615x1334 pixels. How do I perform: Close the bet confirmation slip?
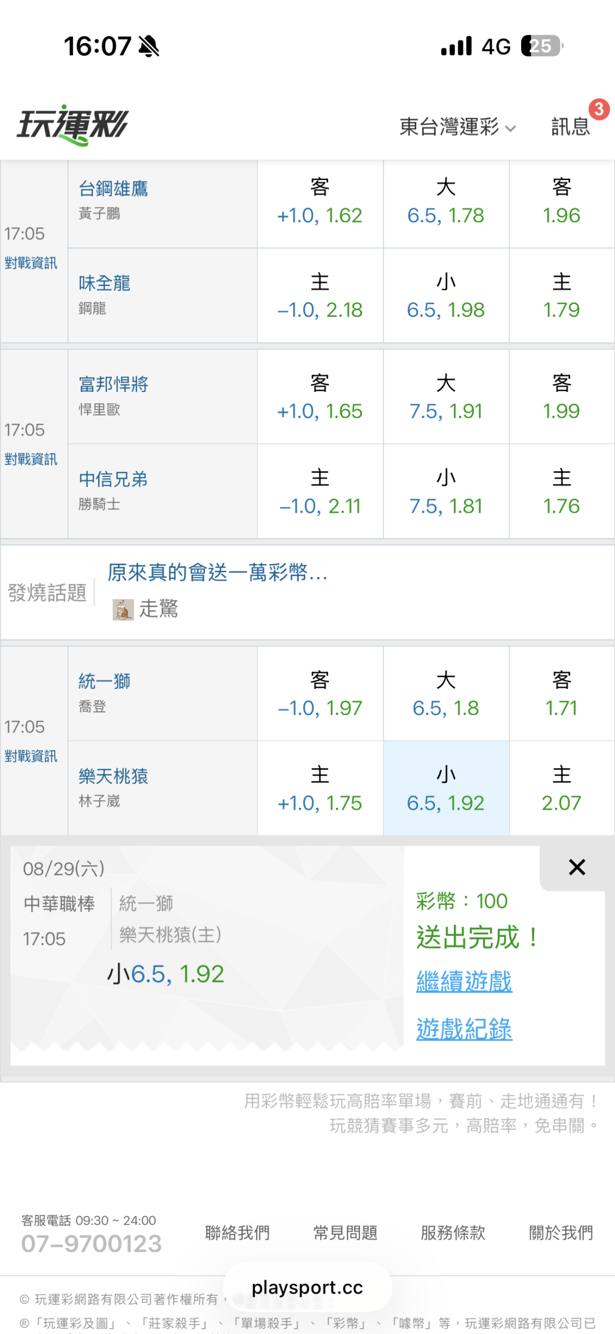577,867
